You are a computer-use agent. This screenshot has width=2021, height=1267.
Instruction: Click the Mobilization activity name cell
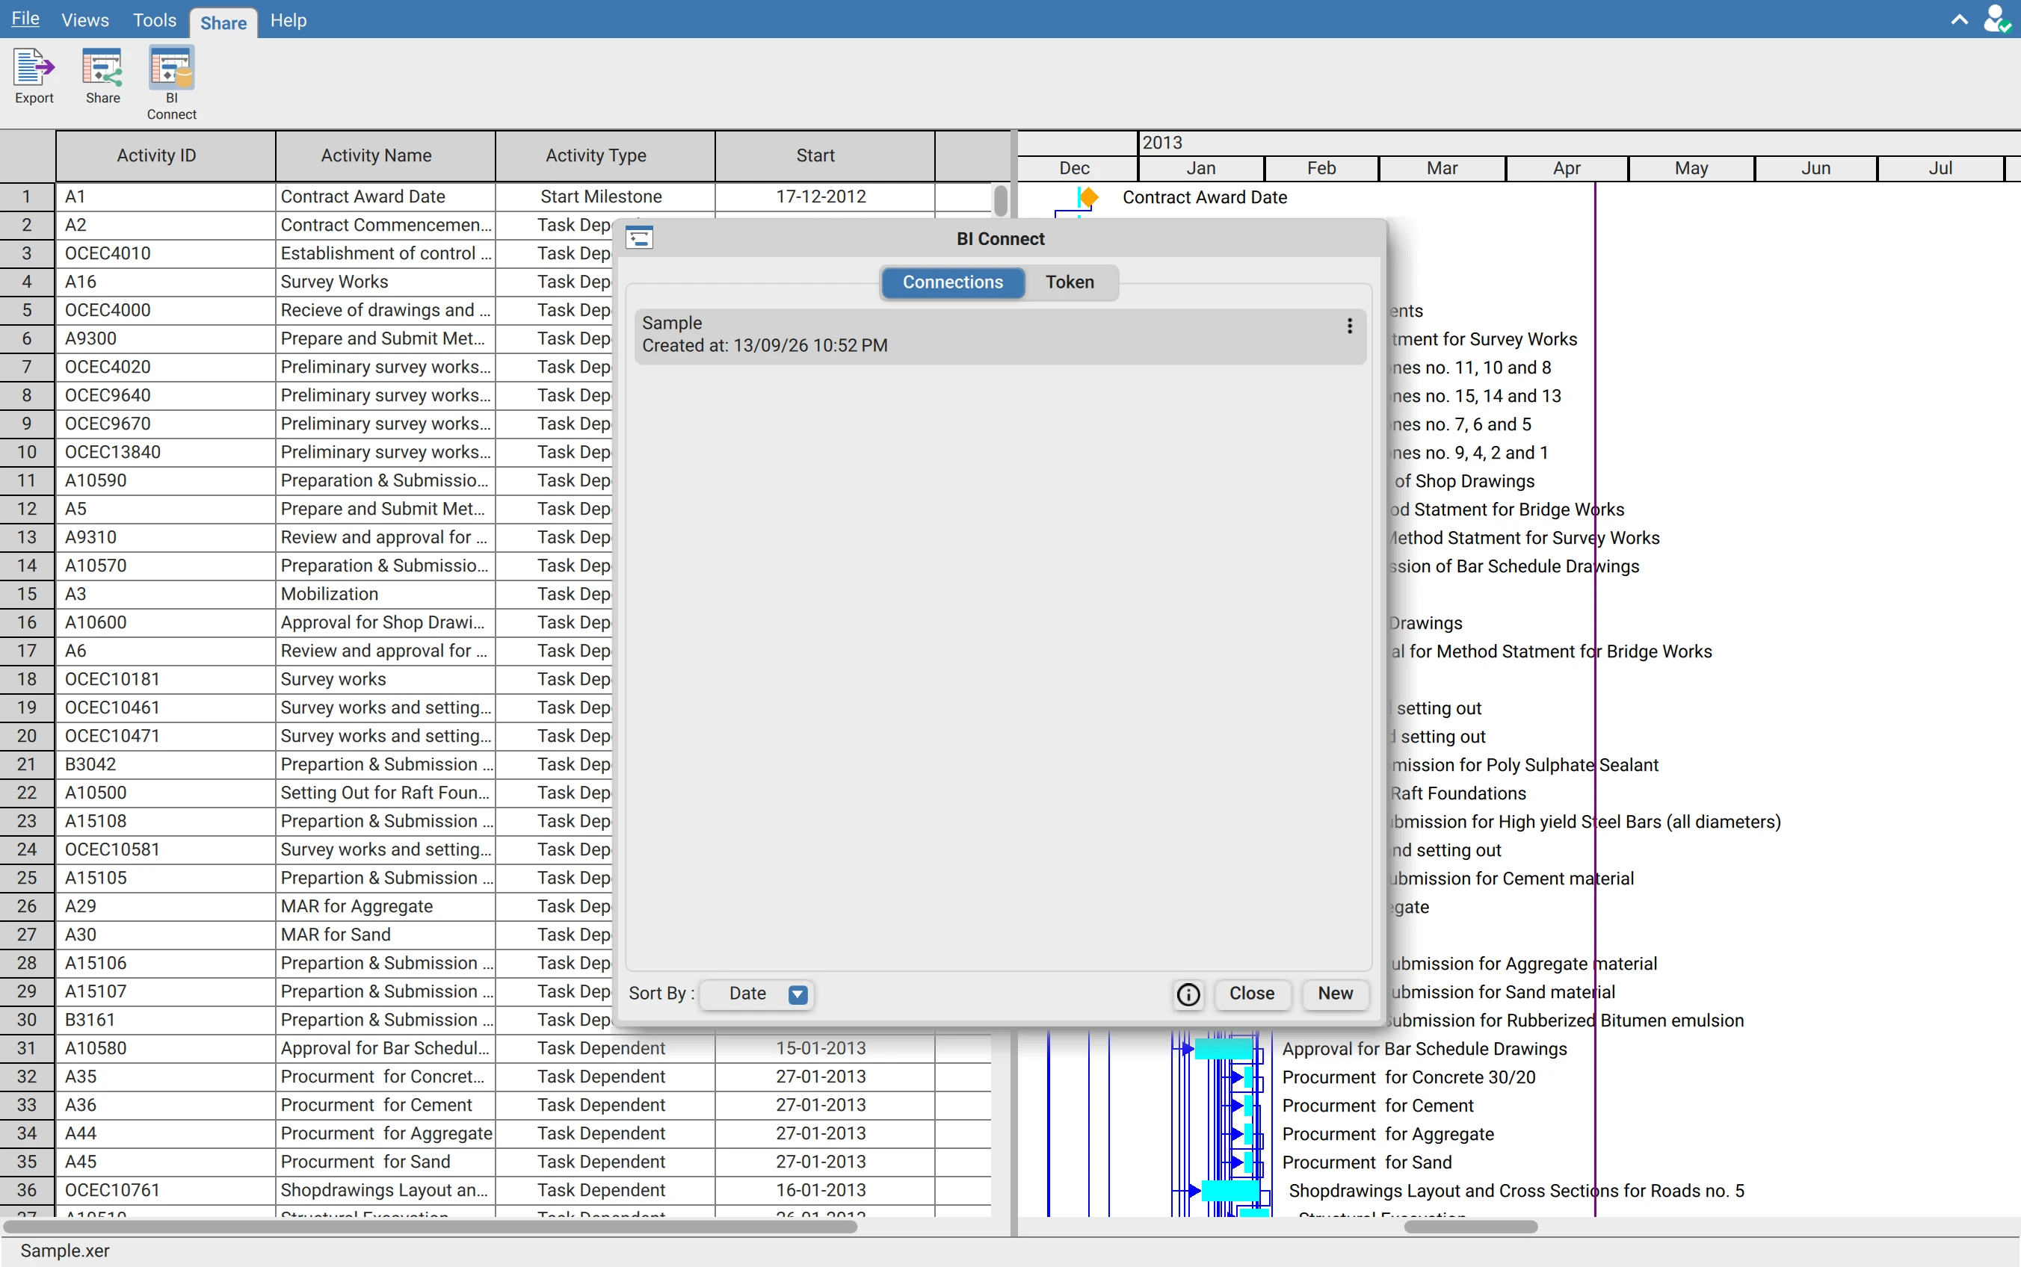click(x=385, y=594)
